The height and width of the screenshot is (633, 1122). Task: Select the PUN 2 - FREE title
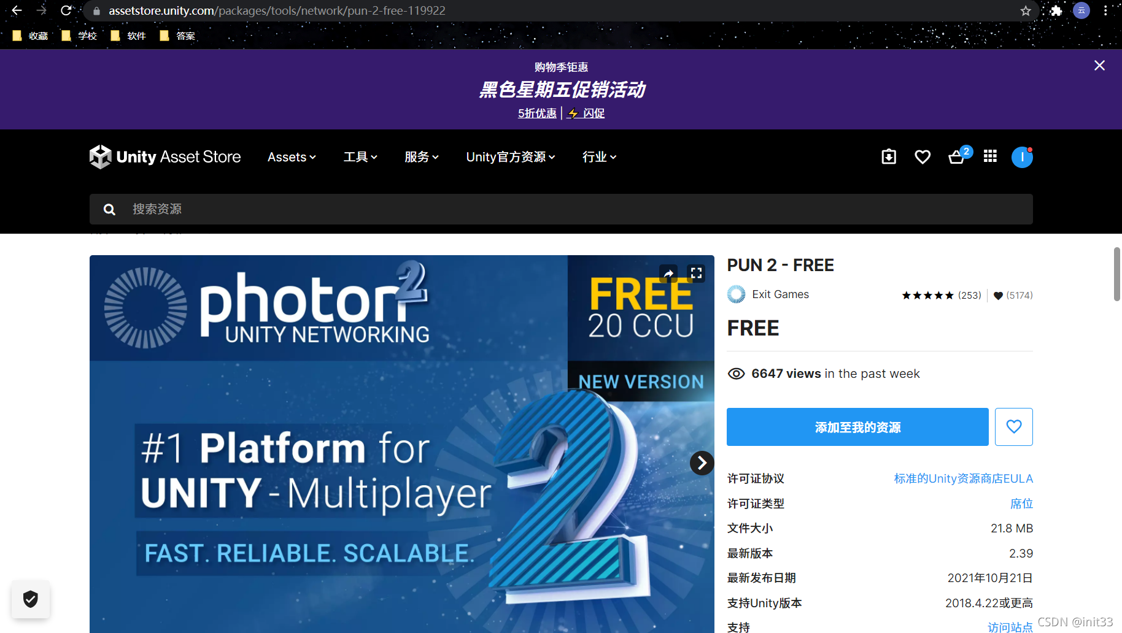coord(780,265)
